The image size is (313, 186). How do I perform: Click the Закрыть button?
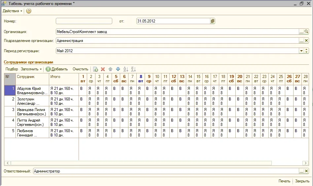[x=302, y=181]
